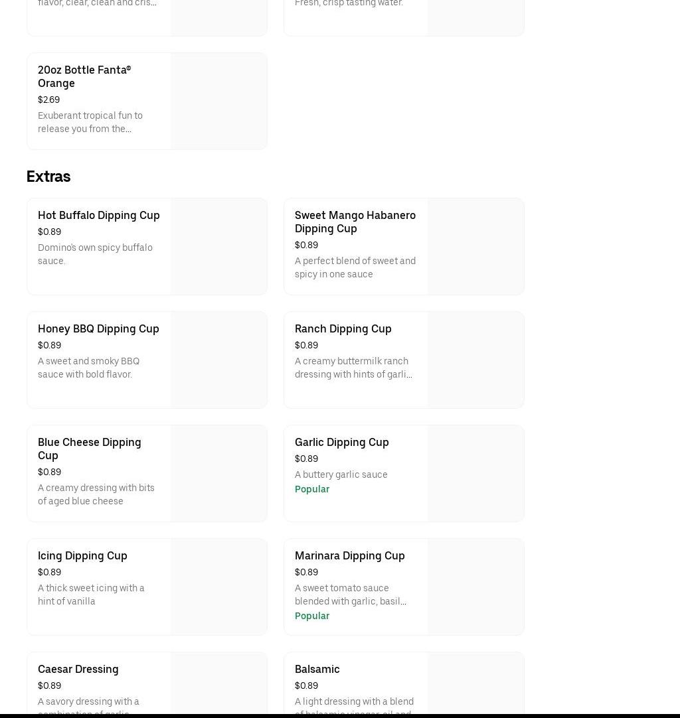Open the Hot Buffalo Dipping Cup item
This screenshot has width=680, height=718.
coord(98,215)
